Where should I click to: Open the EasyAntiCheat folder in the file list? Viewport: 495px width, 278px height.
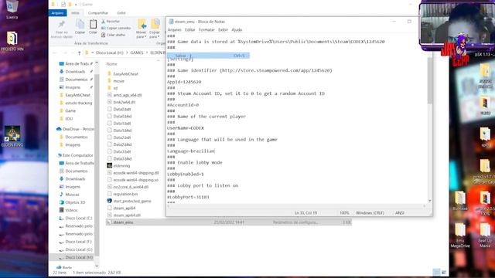coord(123,74)
